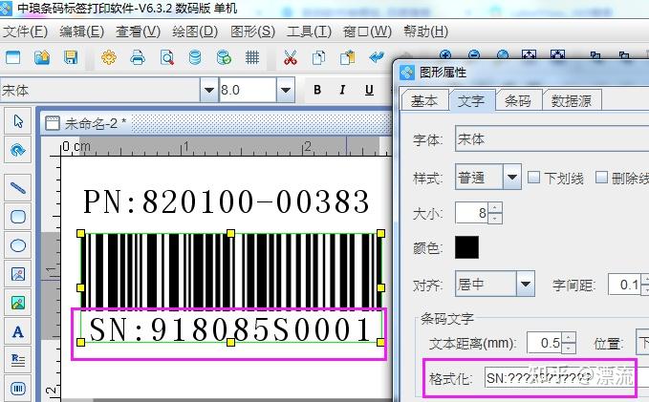Expand the toolbar font size 8.0 dropdown
Screen dimensions: 649x402
(285, 90)
